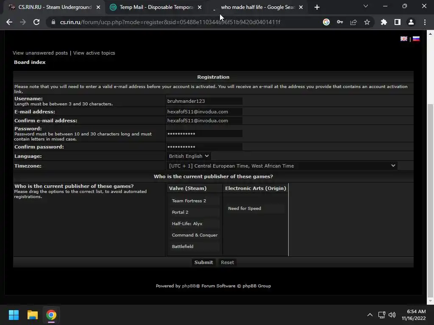Viewport: 434px width, 325px height.
Task: Close the CS.RIN.RU tab
Action: coord(98,7)
